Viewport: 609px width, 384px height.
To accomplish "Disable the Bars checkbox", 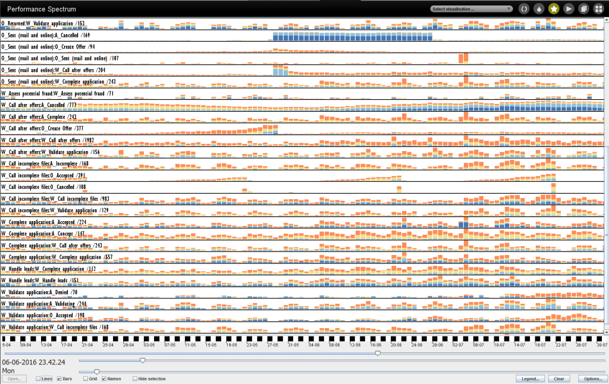I will [x=58, y=379].
